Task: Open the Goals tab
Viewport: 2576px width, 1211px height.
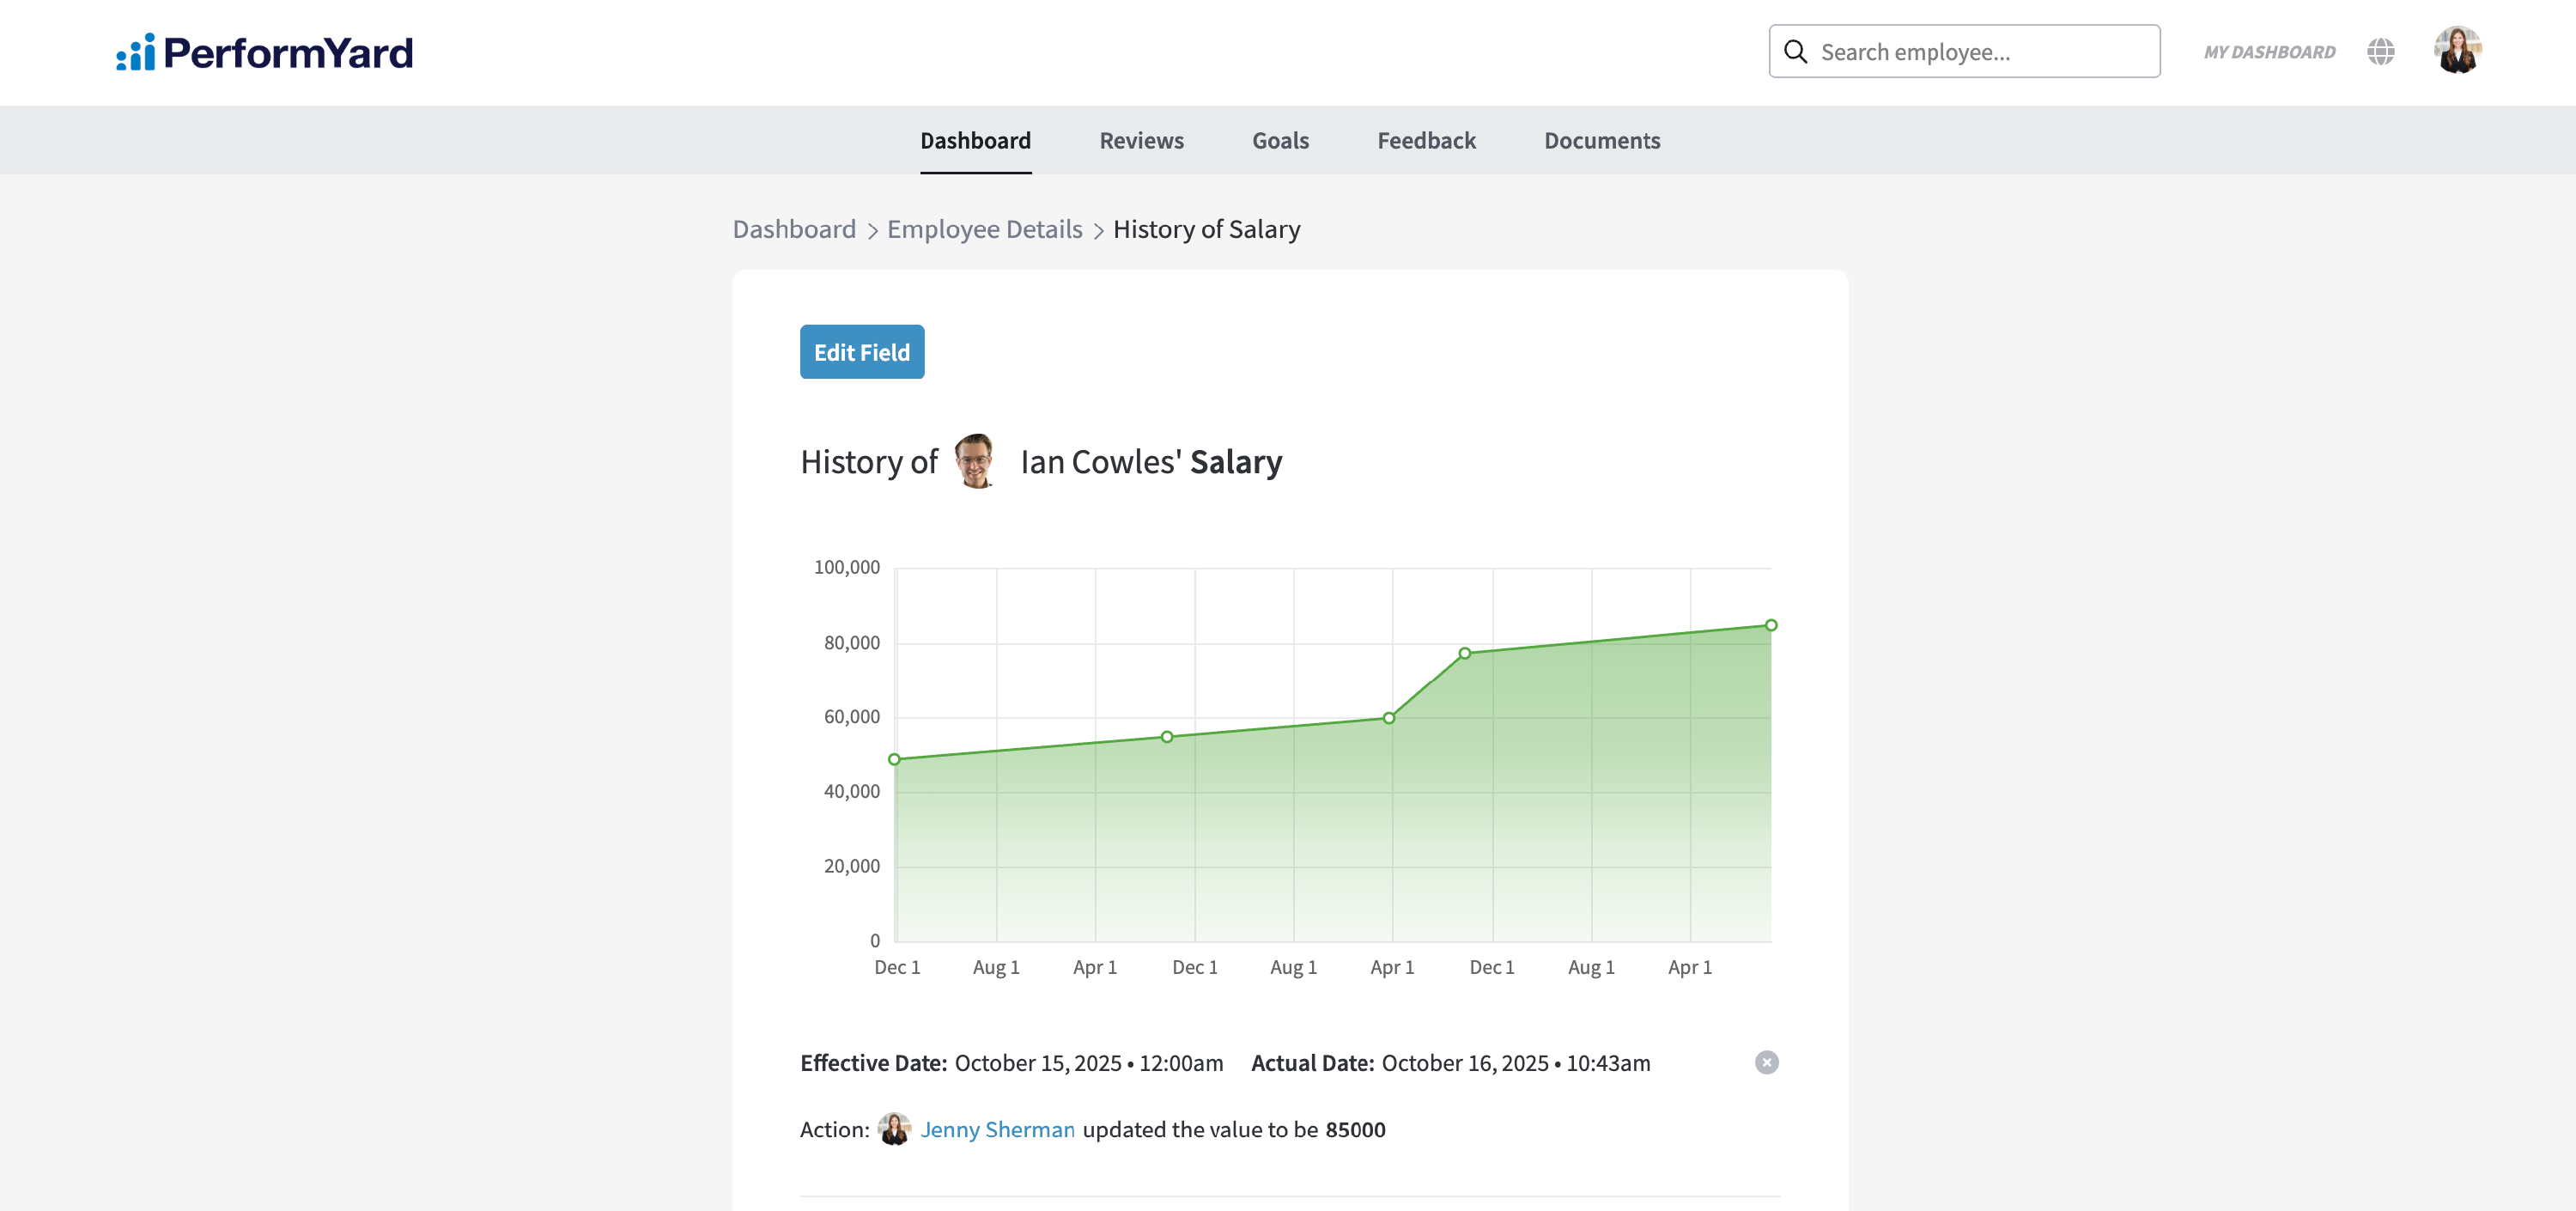Action: (x=1280, y=141)
